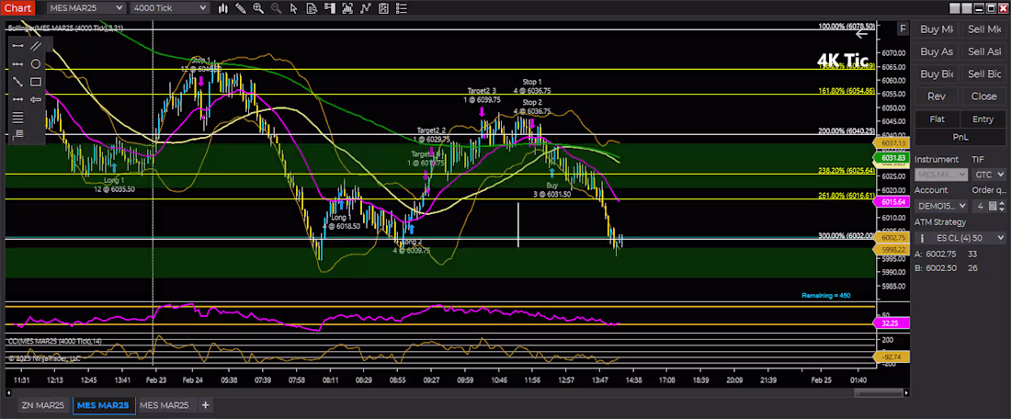Click the 261.80% (6016.61) Fibonacci label
The width and height of the screenshot is (1011, 419).
click(846, 196)
